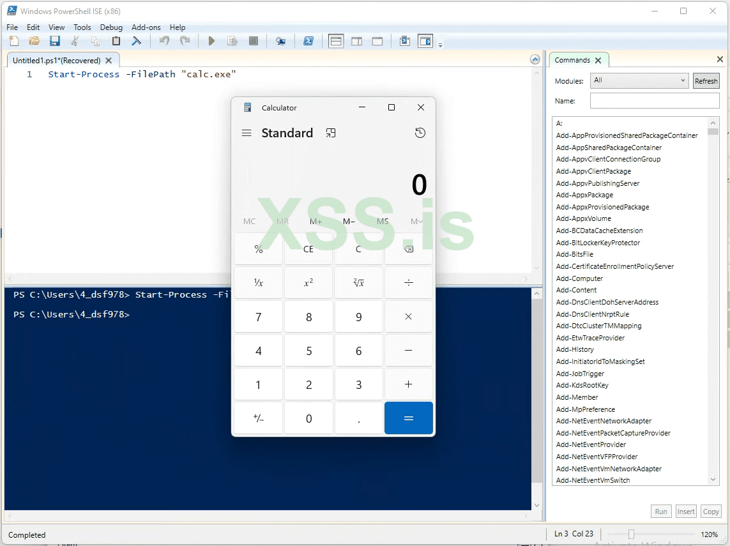The width and height of the screenshot is (730, 546).
Task: Click the Paste clipboard icon
Action: click(x=116, y=41)
